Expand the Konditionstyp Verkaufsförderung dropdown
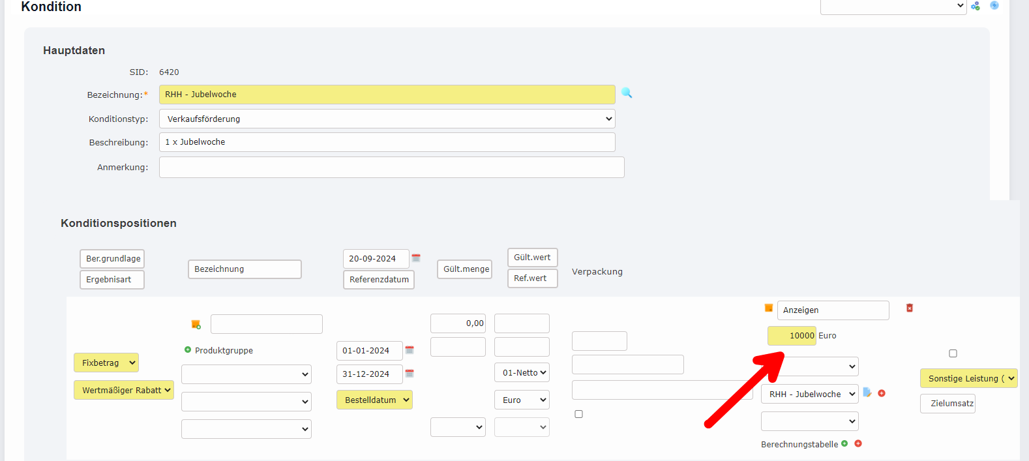Viewport: 1029px width, 461px height. [387, 119]
